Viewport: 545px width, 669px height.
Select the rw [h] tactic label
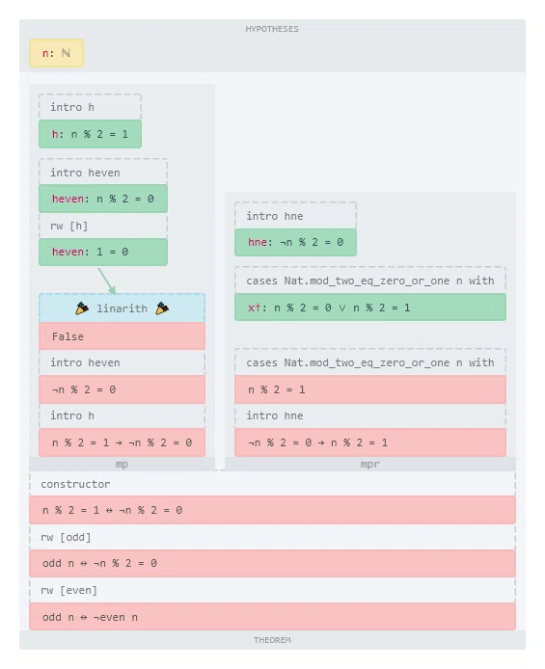click(68, 226)
